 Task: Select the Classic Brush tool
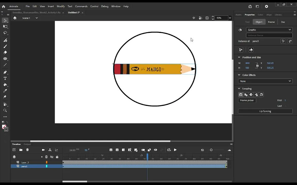pos(5,46)
